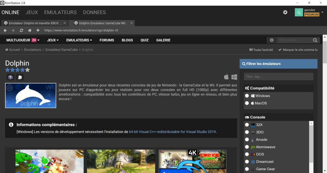327x173 pixels.
Task: Expand the EMULATEURS dropdown in the site navigation
Action: [x=79, y=40]
